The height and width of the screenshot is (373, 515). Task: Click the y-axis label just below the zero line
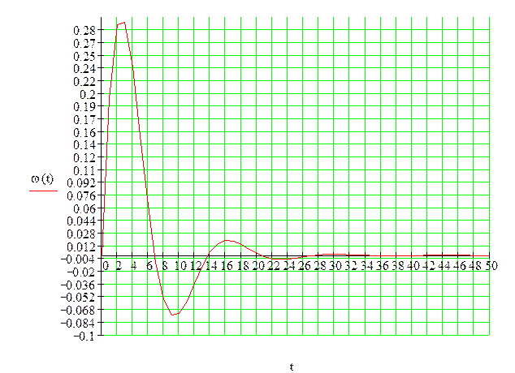[x=87, y=273]
